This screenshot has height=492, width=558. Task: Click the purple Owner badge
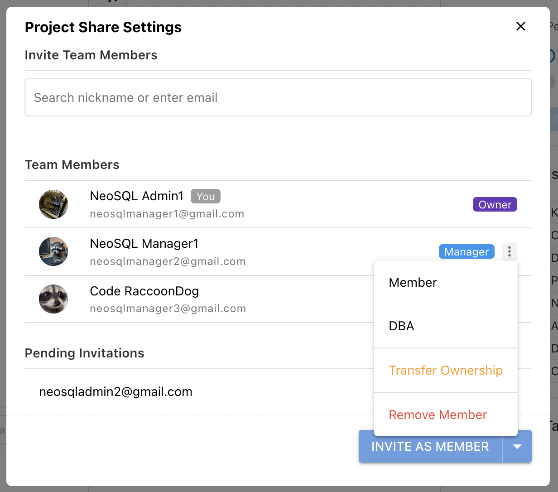[495, 204]
